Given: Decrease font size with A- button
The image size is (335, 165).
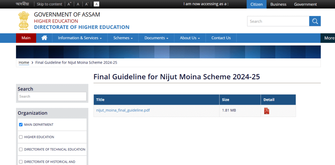Looking at the screenshot, I should [86, 4].
